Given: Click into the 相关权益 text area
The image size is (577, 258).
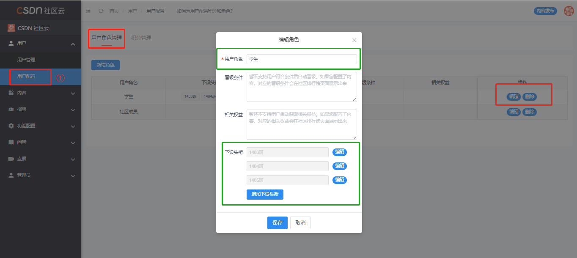Looking at the screenshot, I should coord(302,124).
